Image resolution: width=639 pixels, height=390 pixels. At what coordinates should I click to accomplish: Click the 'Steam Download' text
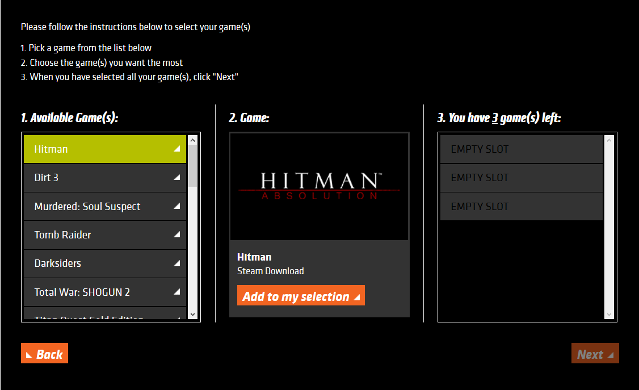[270, 271]
